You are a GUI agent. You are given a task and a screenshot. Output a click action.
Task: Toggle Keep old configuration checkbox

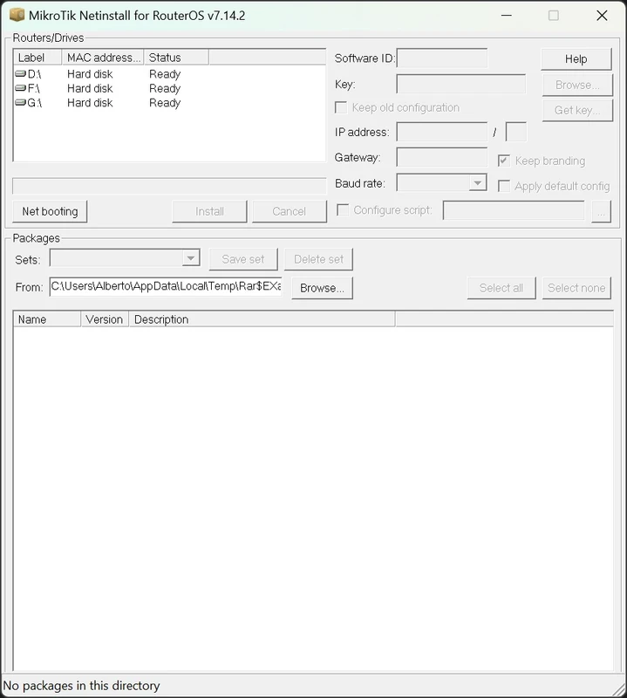341,107
